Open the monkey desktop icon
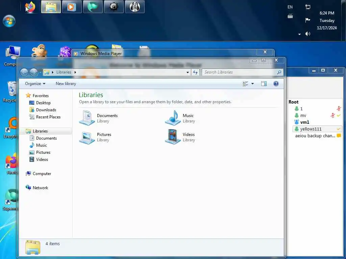Viewport: 346px width, 259px height. [39, 51]
